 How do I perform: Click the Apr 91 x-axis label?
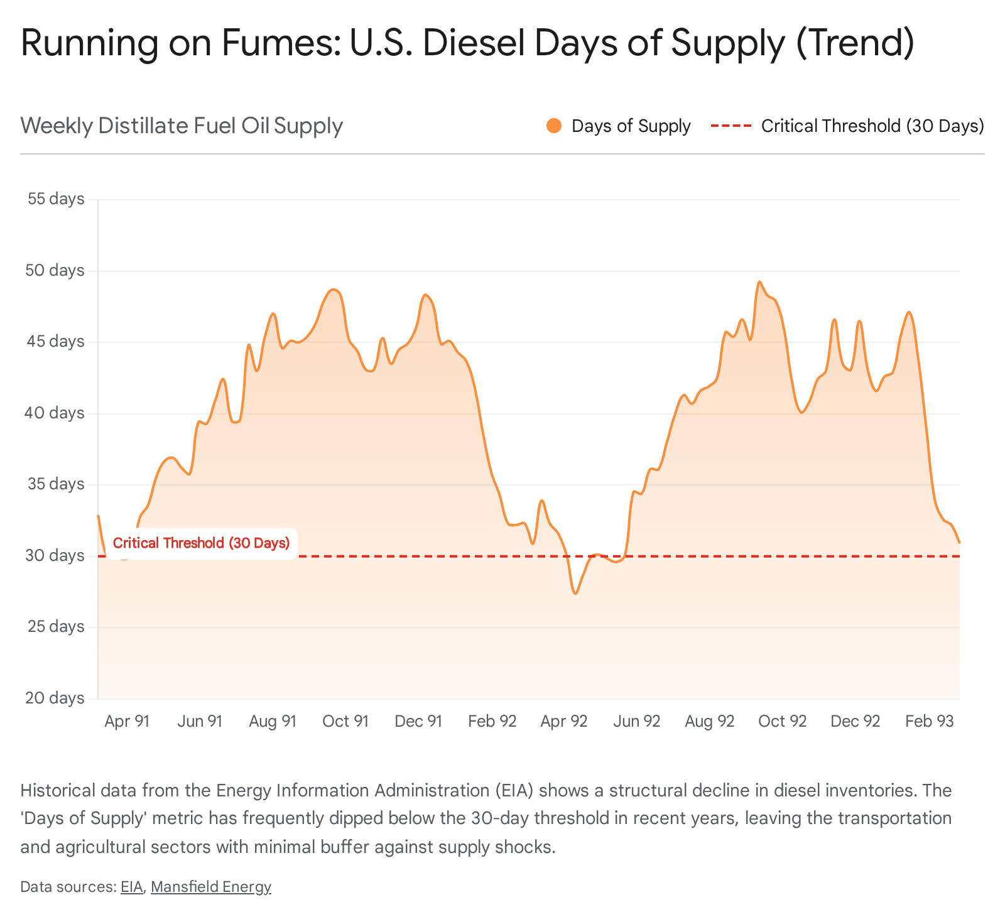(127, 721)
